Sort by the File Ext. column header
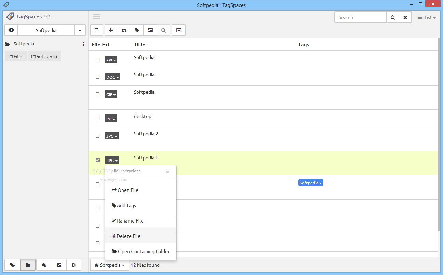Image resolution: width=443 pixels, height=275 pixels. pos(102,45)
